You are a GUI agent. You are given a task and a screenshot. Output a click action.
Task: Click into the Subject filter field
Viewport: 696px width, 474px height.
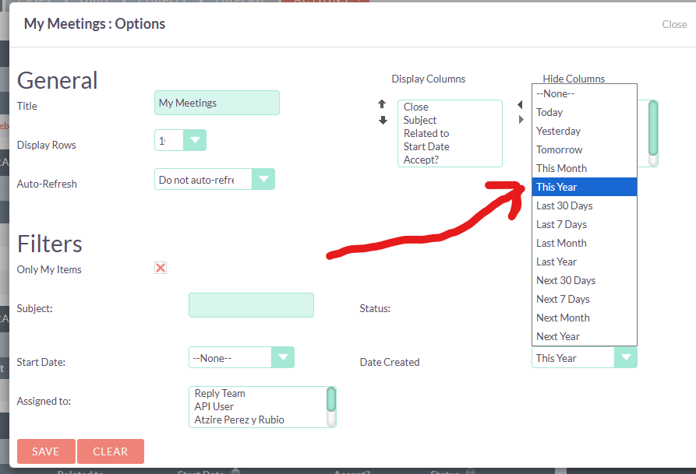[251, 305]
